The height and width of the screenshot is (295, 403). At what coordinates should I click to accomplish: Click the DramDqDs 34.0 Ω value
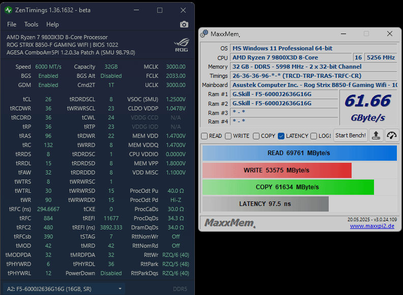point(176,228)
